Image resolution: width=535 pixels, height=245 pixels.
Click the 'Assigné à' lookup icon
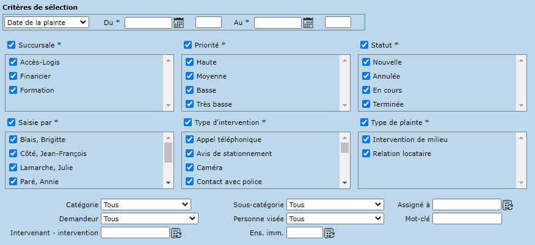coord(508,205)
